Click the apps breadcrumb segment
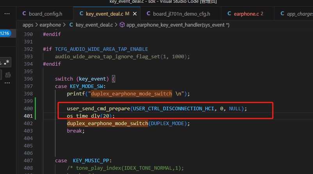Image resolution: width=313 pixels, height=174 pixels. click(x=28, y=25)
